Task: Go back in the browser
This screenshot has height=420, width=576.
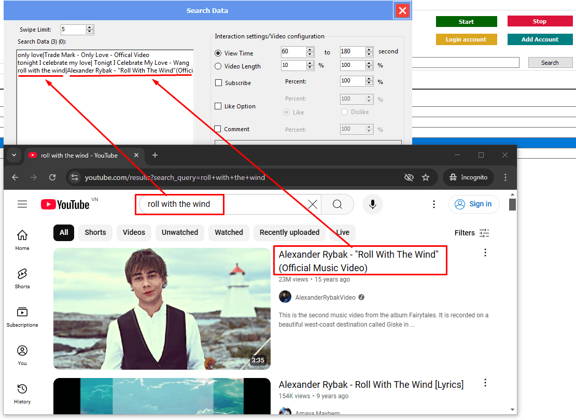Action: point(15,177)
